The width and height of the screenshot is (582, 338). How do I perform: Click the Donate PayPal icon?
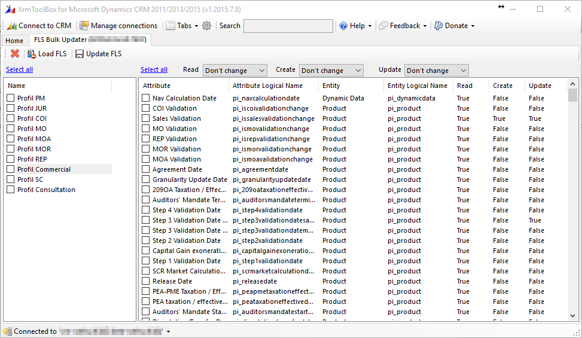click(438, 26)
